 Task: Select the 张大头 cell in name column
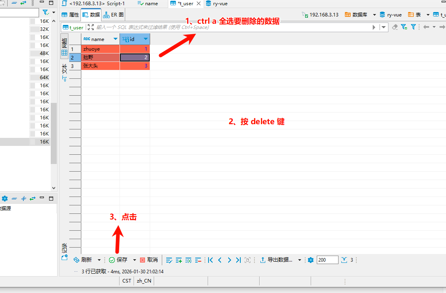coord(100,66)
